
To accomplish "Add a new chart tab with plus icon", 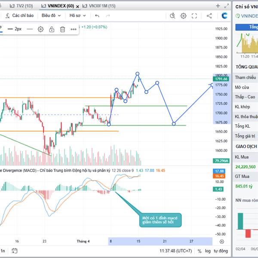I will (x=218, y=6).
